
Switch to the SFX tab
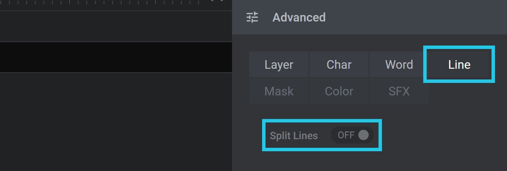coord(399,92)
